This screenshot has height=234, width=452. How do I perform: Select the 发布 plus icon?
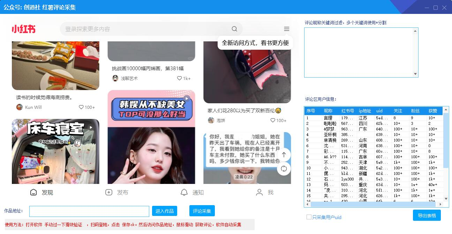108,192
